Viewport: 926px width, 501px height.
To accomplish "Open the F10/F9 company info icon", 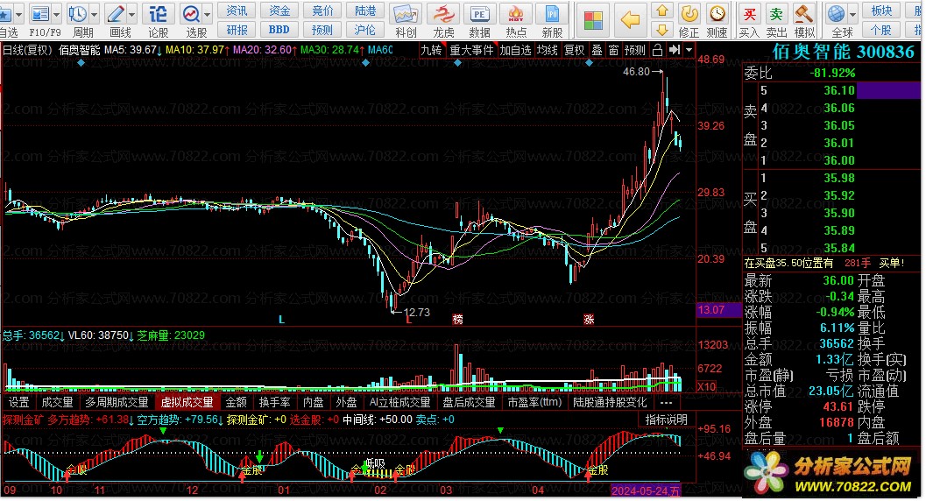I will pos(41,13).
